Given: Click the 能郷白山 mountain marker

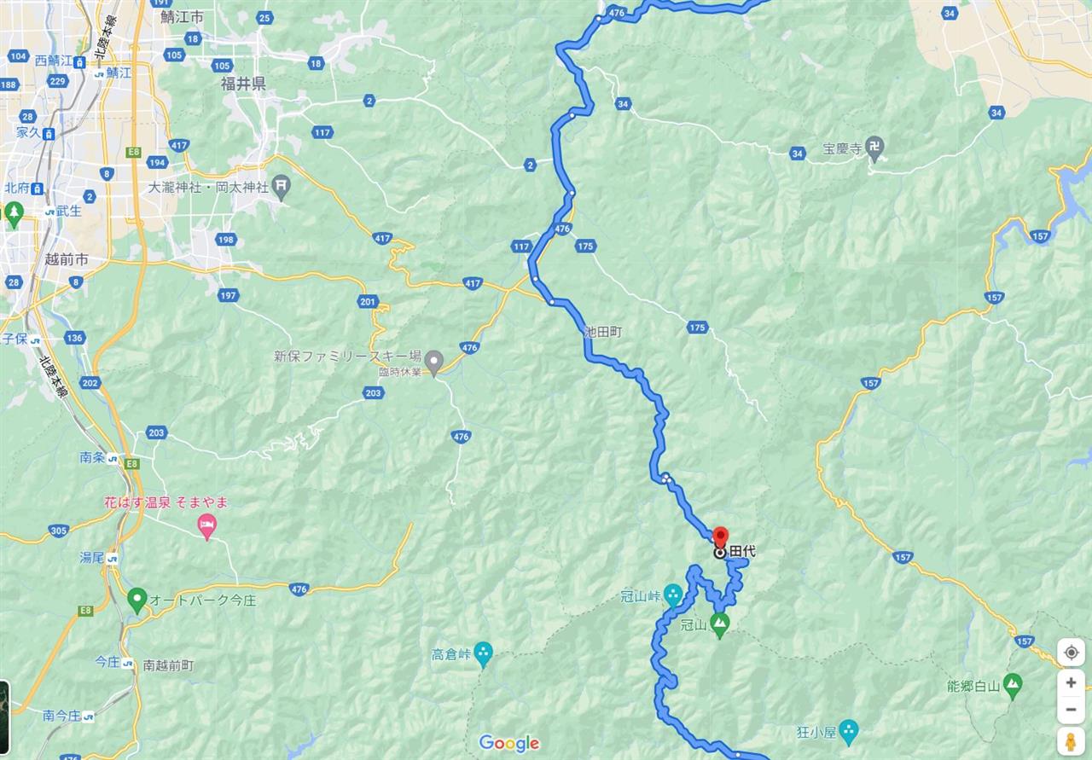Looking at the screenshot, I should 1013,683.
